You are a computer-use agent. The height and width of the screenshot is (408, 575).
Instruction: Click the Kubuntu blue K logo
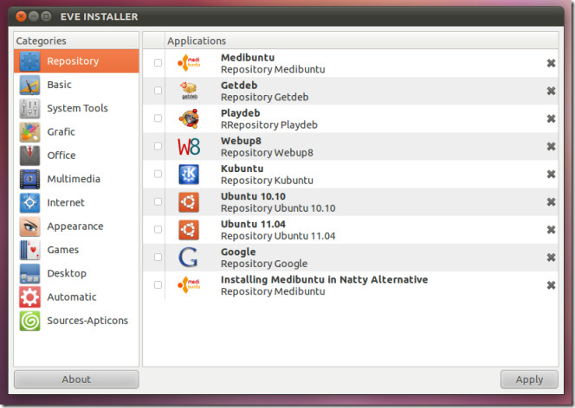pyautogui.click(x=189, y=174)
